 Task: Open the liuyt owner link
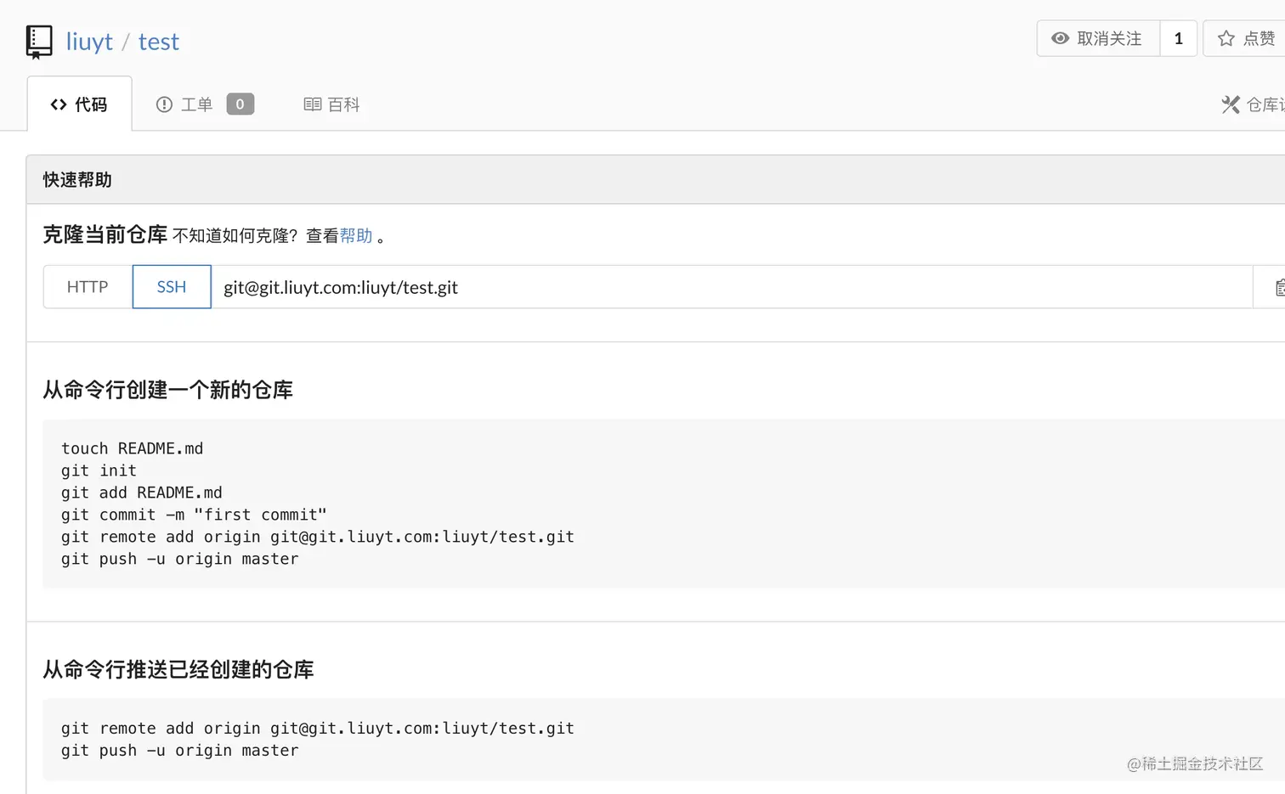(x=89, y=42)
